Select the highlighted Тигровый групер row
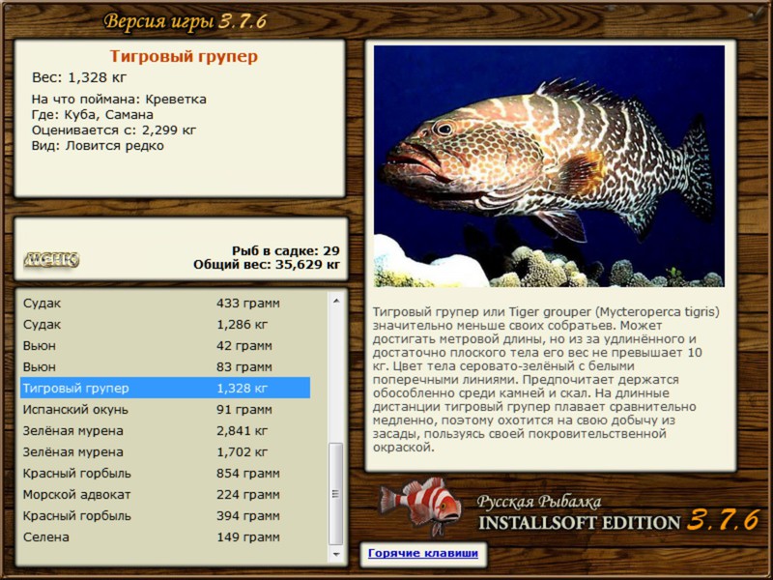Screen dimensions: 773x580 tap(165, 388)
